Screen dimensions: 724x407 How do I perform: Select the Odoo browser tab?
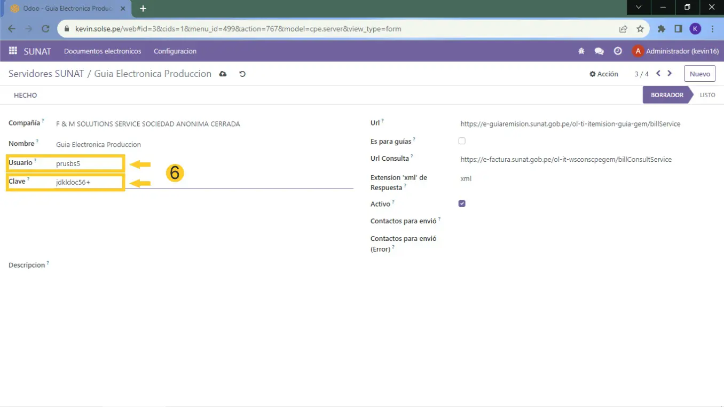click(67, 9)
